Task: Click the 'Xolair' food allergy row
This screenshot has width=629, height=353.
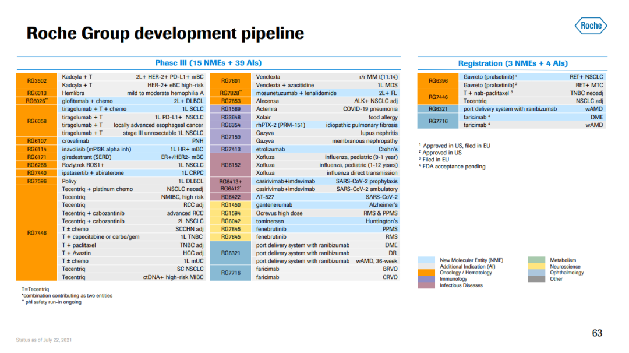Action: [x=326, y=117]
